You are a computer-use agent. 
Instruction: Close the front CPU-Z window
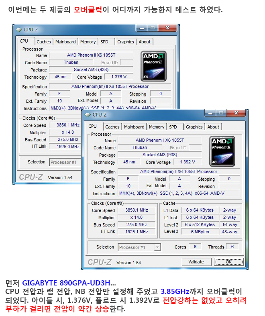click(236, 113)
